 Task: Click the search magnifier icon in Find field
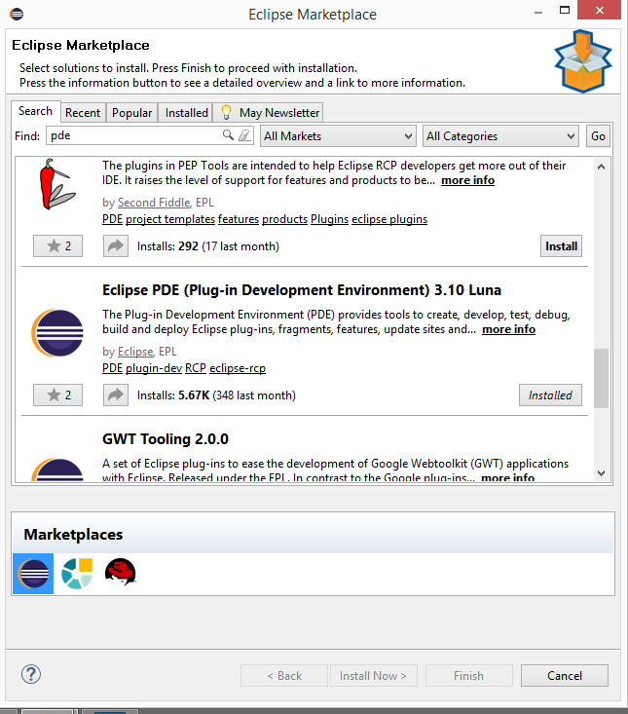click(228, 135)
